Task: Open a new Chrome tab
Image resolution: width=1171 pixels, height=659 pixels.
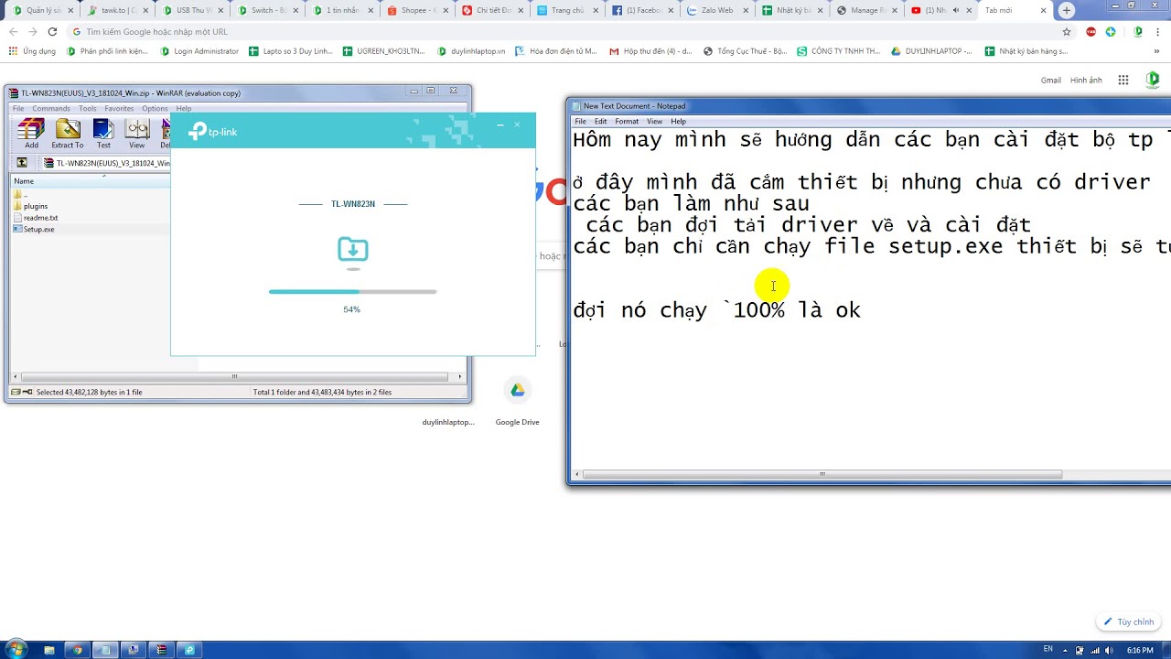Action: [x=1067, y=10]
